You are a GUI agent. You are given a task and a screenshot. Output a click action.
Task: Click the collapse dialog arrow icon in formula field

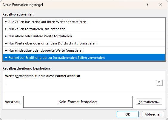[159, 83]
